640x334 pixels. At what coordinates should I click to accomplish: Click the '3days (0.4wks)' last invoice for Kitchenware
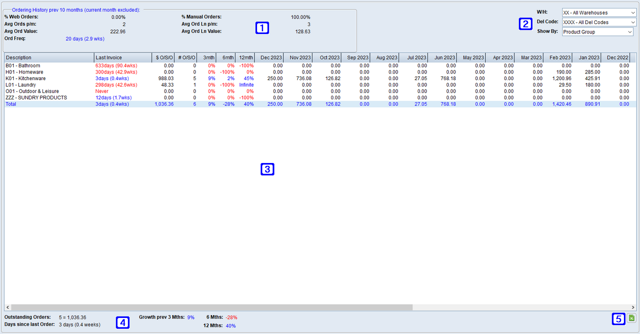tap(113, 78)
